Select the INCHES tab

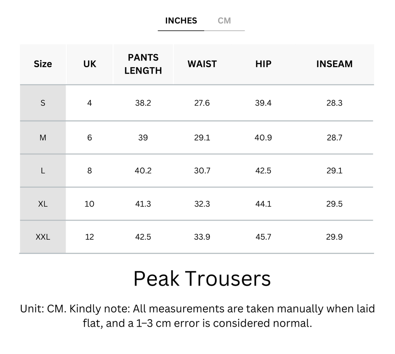coord(181,21)
